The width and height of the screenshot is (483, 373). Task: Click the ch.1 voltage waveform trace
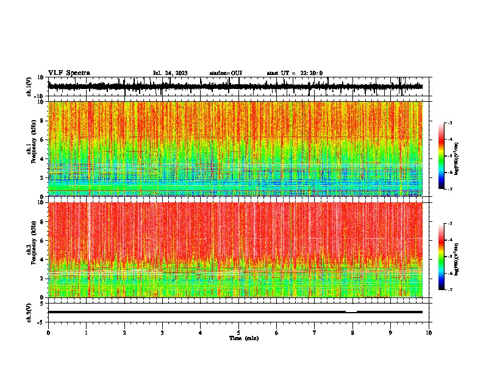coord(235,87)
